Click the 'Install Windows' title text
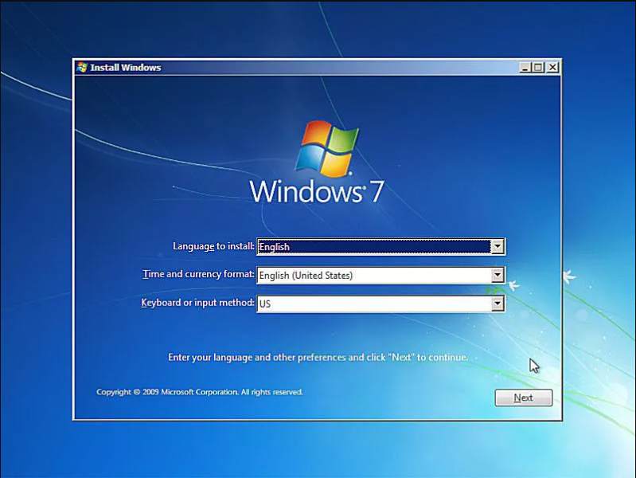This screenshot has width=636, height=478. click(x=125, y=68)
